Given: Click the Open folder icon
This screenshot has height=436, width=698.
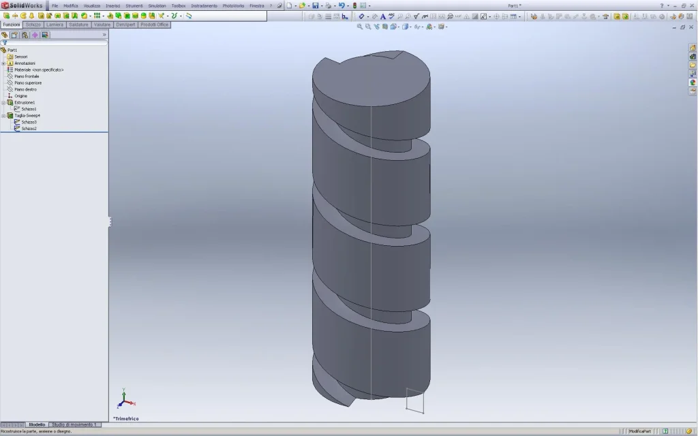Looking at the screenshot, I should (x=302, y=5).
